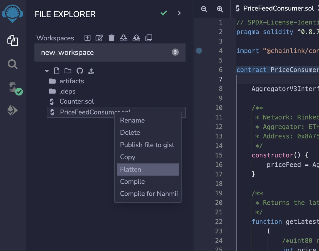Screen dimensions: 319x251
Task: Toggle the breakpoint on line 4
Action: [199, 51]
